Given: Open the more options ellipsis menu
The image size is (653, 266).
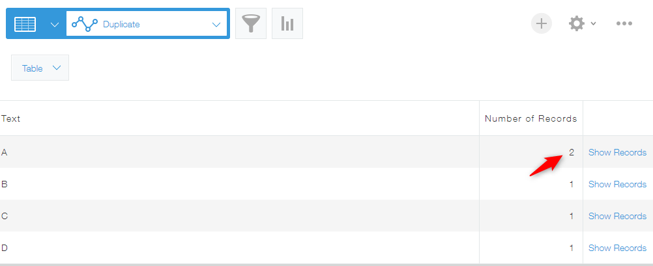Looking at the screenshot, I should click(624, 24).
